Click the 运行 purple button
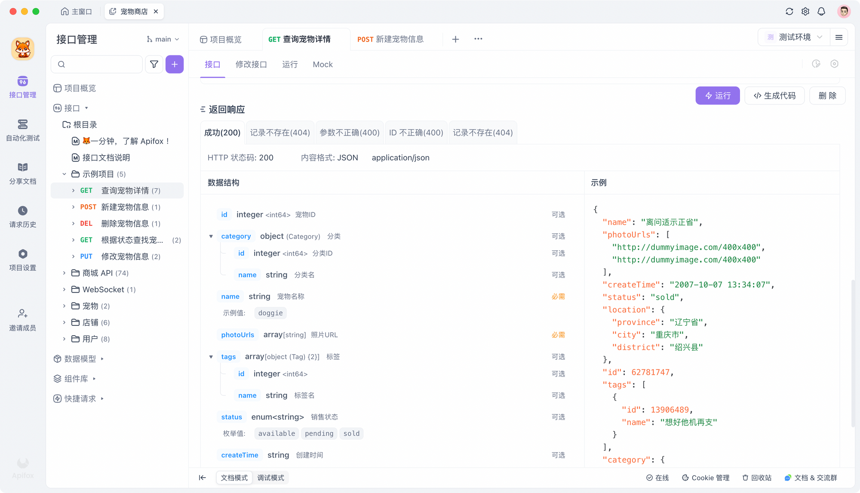The image size is (860, 493). 717,95
